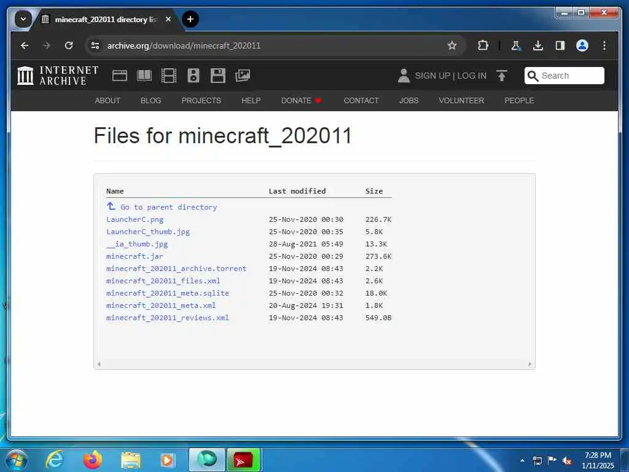Screen dimensions: 629x472
Task: Open the network tray icon
Action: [x=537, y=460]
